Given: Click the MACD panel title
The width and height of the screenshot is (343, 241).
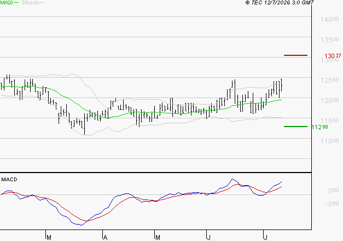Looking at the screenshot, I should [x=9, y=180].
